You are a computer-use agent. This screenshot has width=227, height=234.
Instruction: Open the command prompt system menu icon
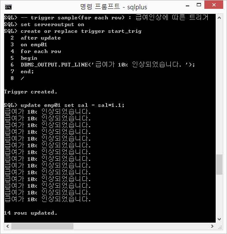[8, 7]
